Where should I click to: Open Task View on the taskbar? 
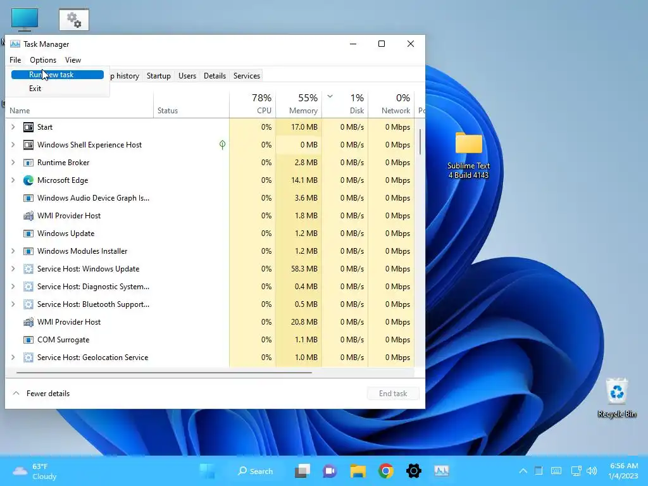(302, 471)
